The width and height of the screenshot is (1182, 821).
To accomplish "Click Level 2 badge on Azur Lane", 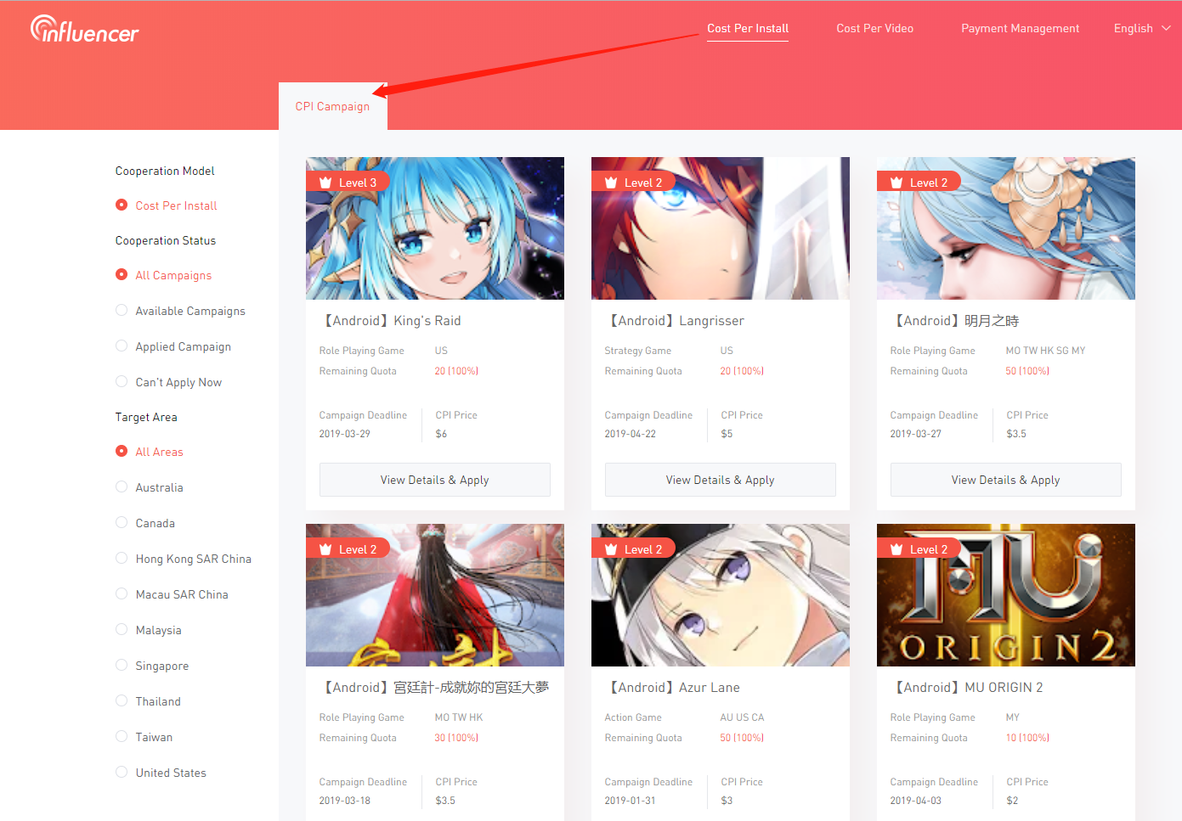I will click(633, 548).
